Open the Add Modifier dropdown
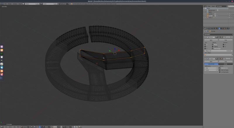This screenshot has height=128, width=234. click(x=218, y=34)
